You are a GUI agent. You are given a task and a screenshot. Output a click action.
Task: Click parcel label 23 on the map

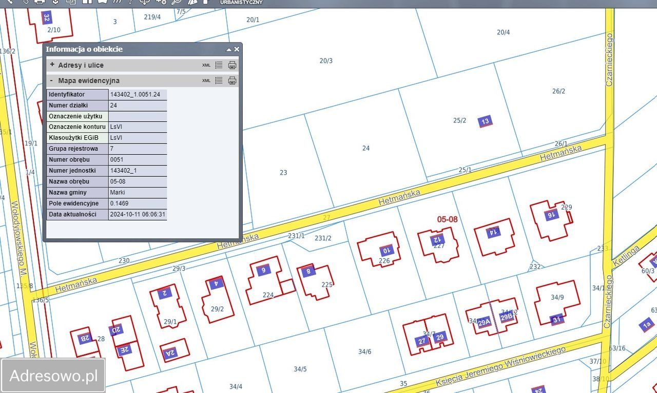[283, 173]
